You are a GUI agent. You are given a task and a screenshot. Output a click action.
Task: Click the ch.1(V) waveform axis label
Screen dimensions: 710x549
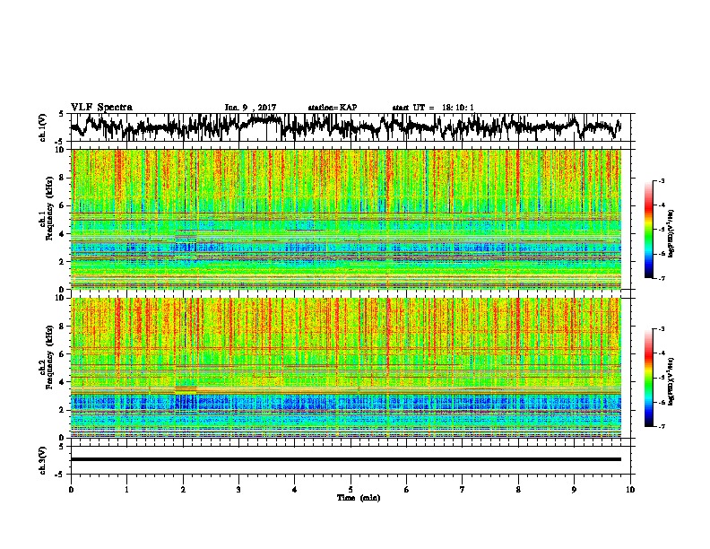pos(43,127)
